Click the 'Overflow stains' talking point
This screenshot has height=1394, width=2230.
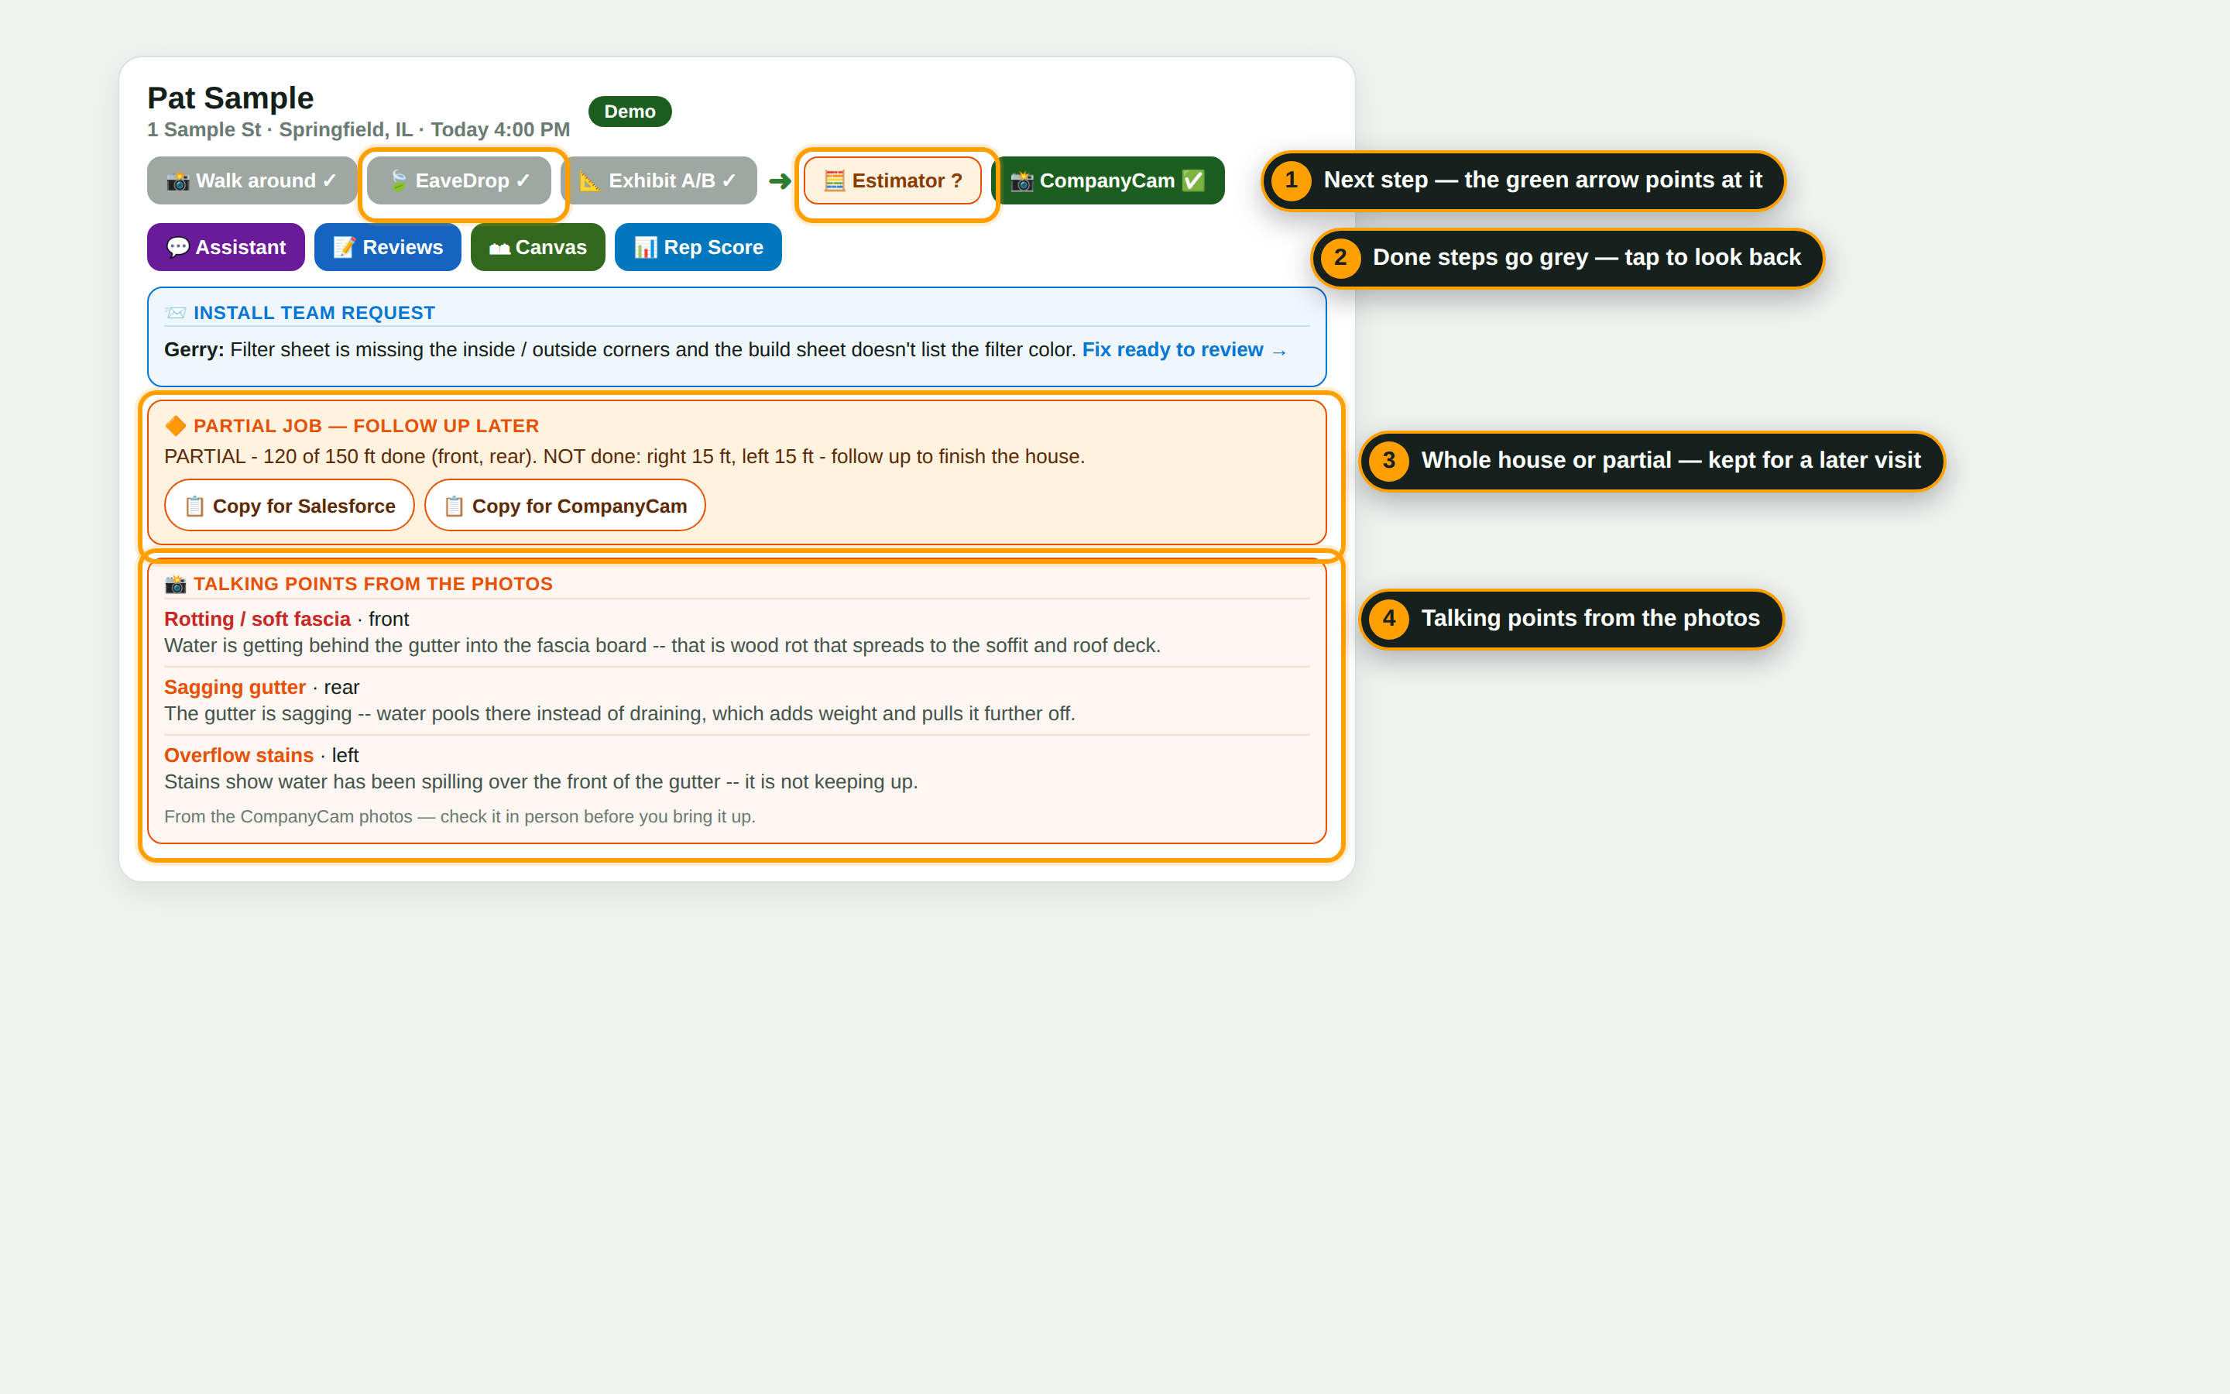[x=238, y=756]
